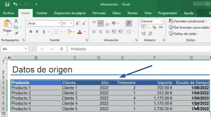211x117 pixels.
Task: Open the Programador tab
Action: click(168, 13)
